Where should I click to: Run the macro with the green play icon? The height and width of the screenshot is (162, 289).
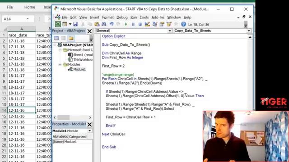(126, 24)
